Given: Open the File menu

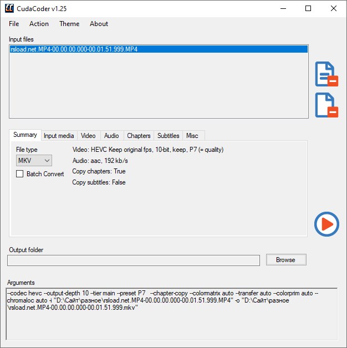Looking at the screenshot, I should point(14,24).
